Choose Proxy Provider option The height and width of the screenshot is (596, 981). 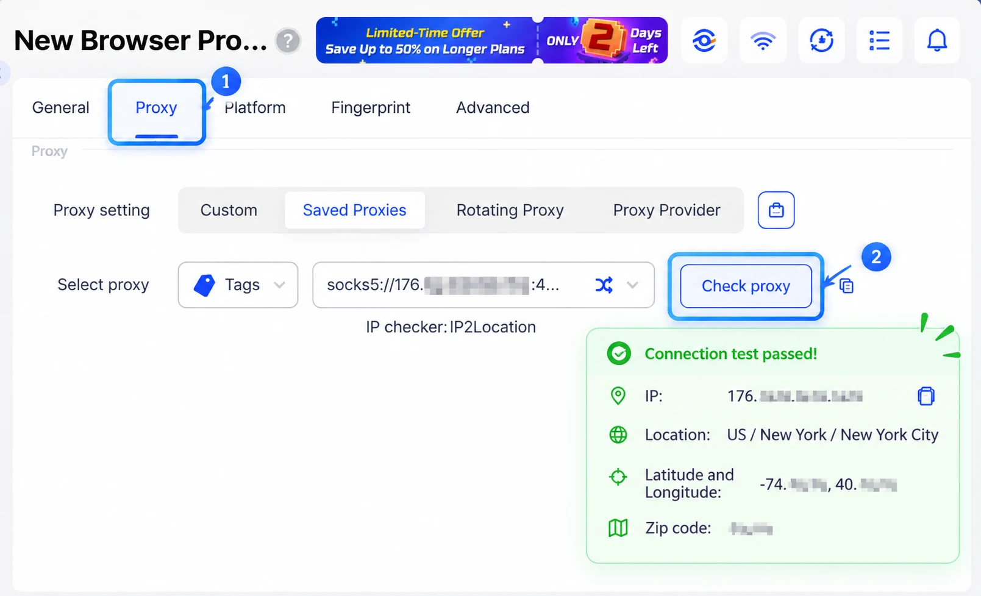pos(666,210)
